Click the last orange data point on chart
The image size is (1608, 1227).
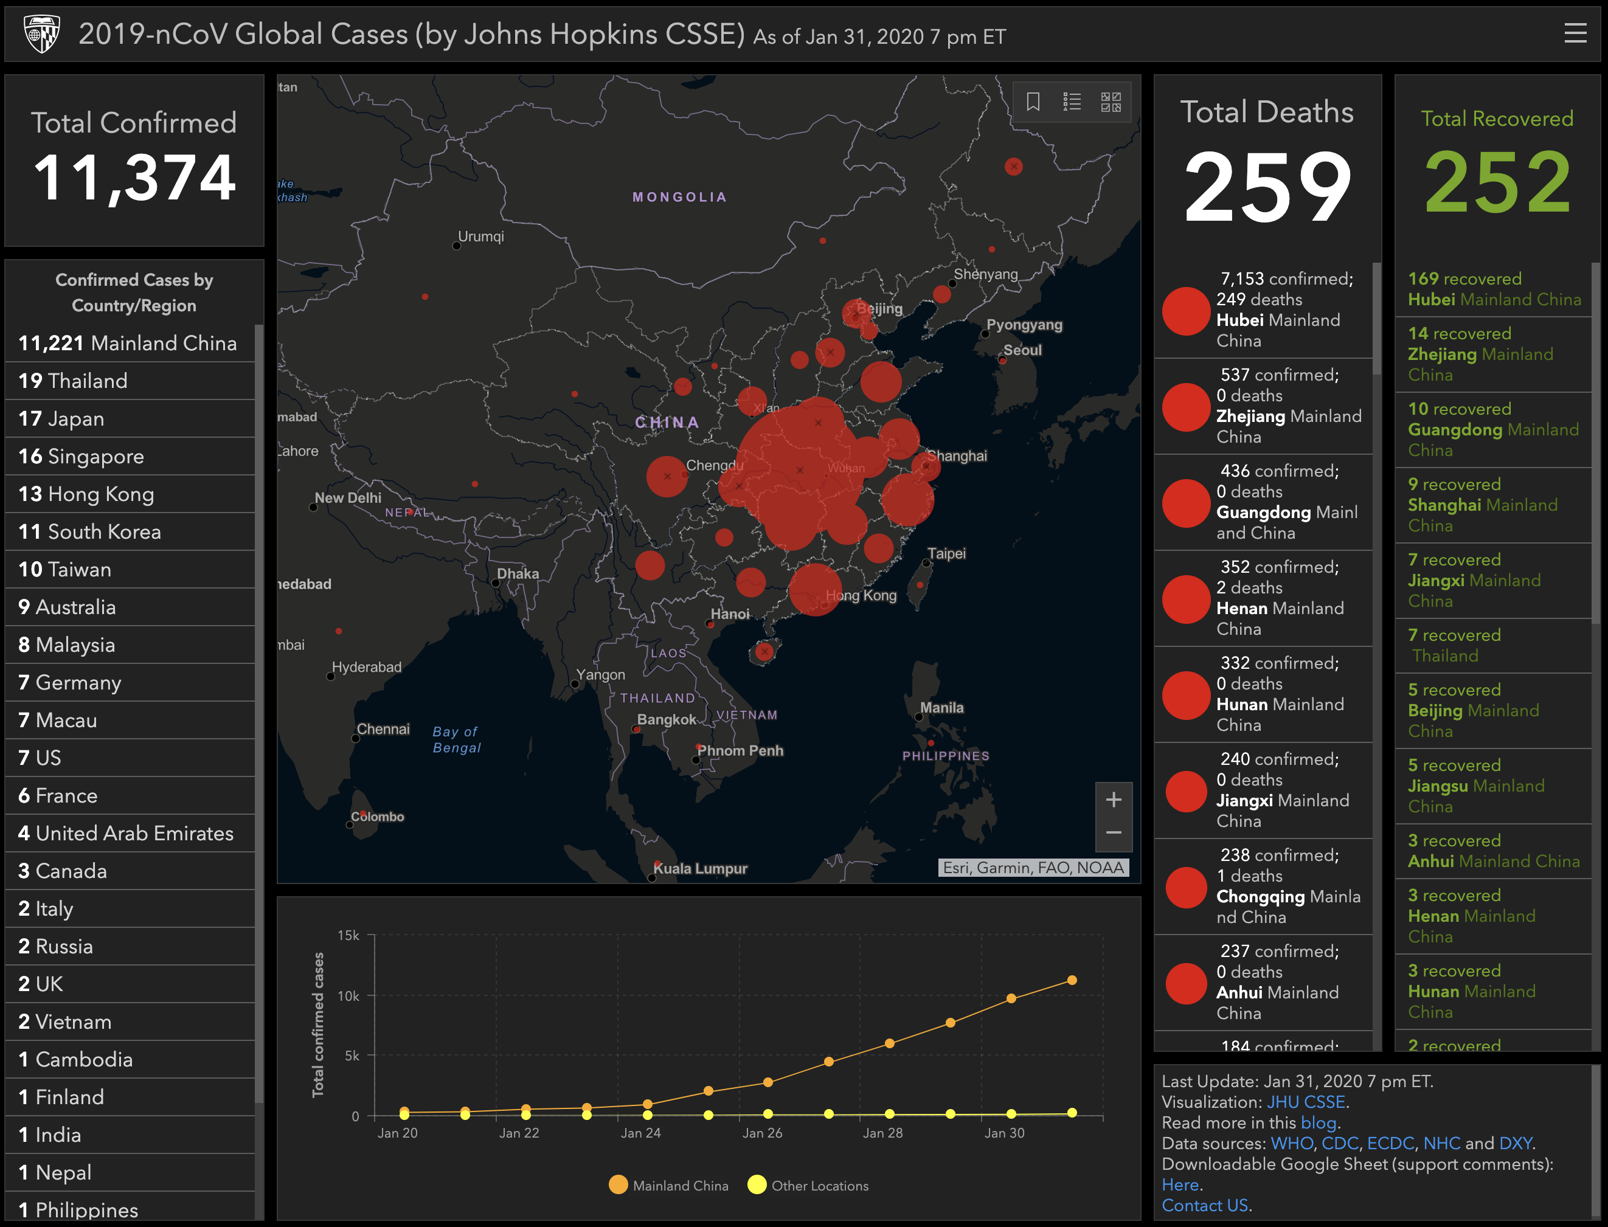coord(1072,980)
